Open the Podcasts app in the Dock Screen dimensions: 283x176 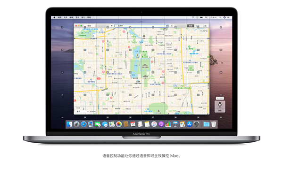[161, 124]
